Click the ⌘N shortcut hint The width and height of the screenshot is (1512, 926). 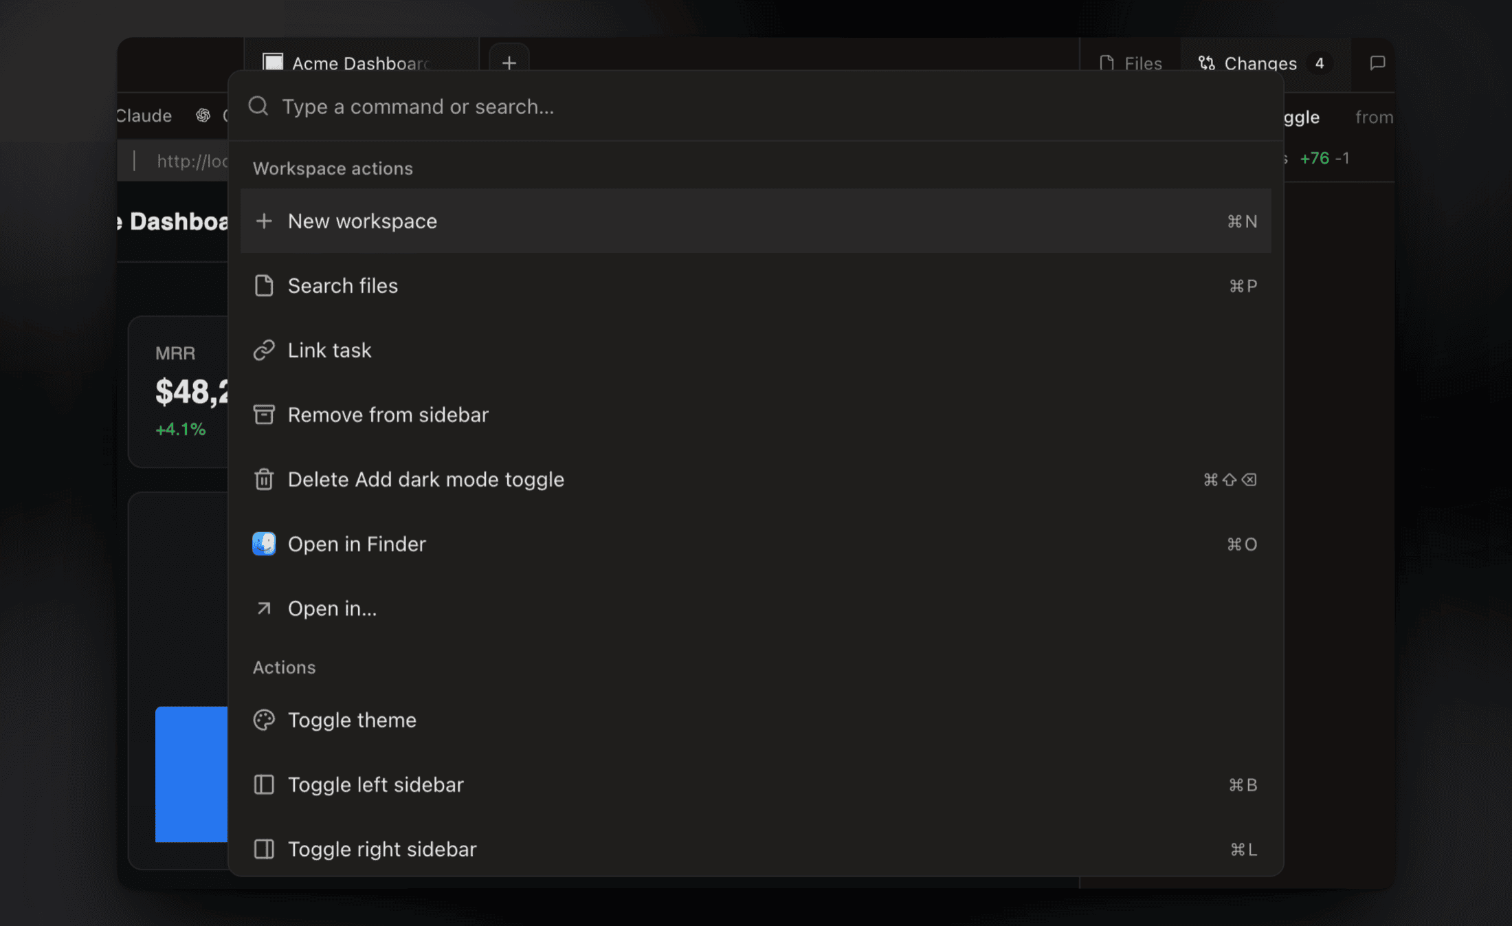pos(1243,221)
